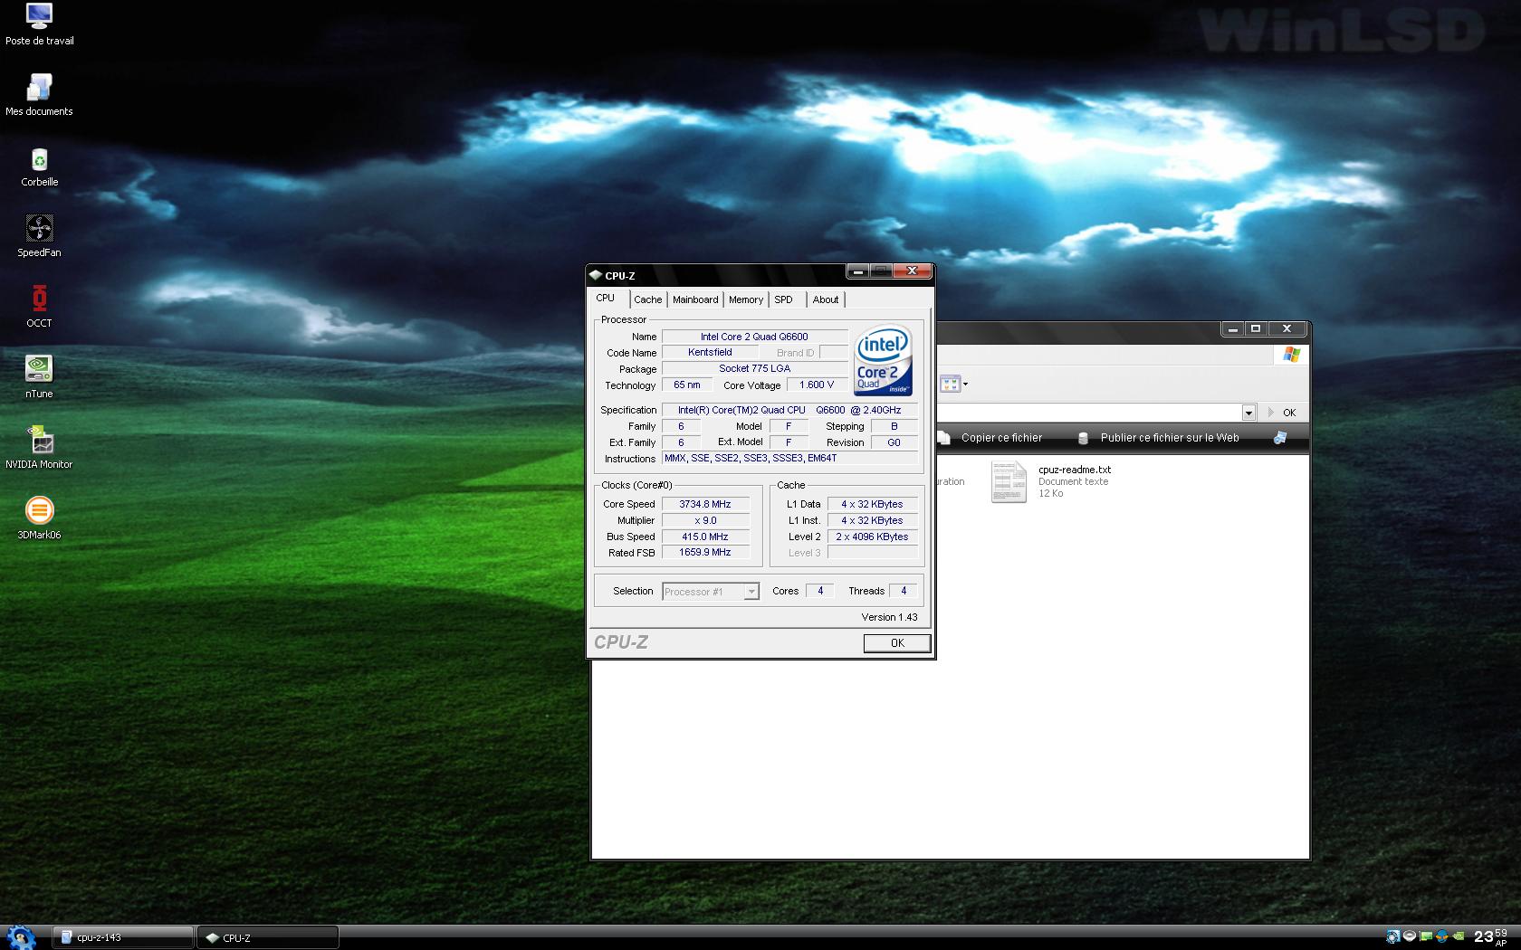Click the CPU-Z taskbar button

tap(268, 937)
